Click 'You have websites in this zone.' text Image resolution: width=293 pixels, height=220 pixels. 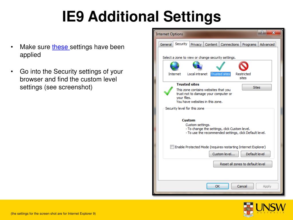click(x=199, y=102)
